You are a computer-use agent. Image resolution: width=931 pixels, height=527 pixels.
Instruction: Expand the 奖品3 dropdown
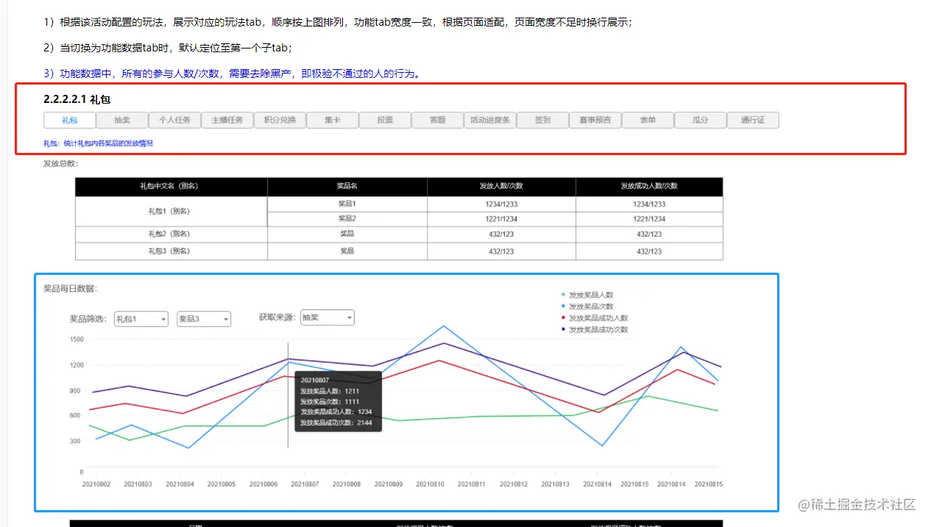[204, 319]
